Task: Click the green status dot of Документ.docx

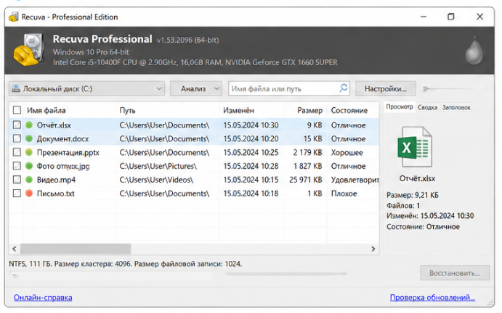Action: (x=29, y=138)
